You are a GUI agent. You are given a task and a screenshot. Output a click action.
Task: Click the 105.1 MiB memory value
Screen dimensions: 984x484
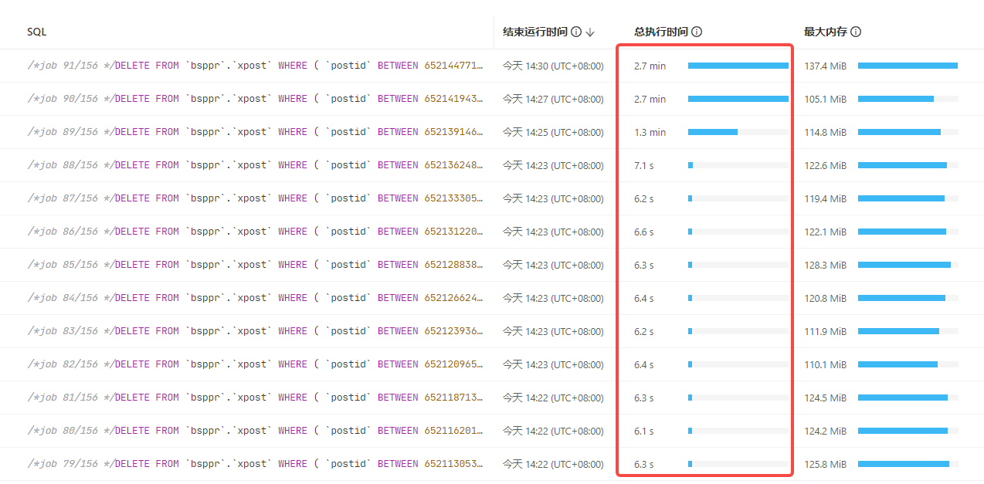coord(825,99)
